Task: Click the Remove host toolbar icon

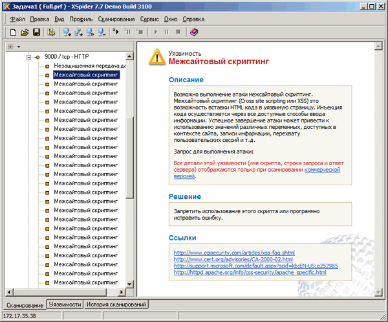Action: [102, 32]
